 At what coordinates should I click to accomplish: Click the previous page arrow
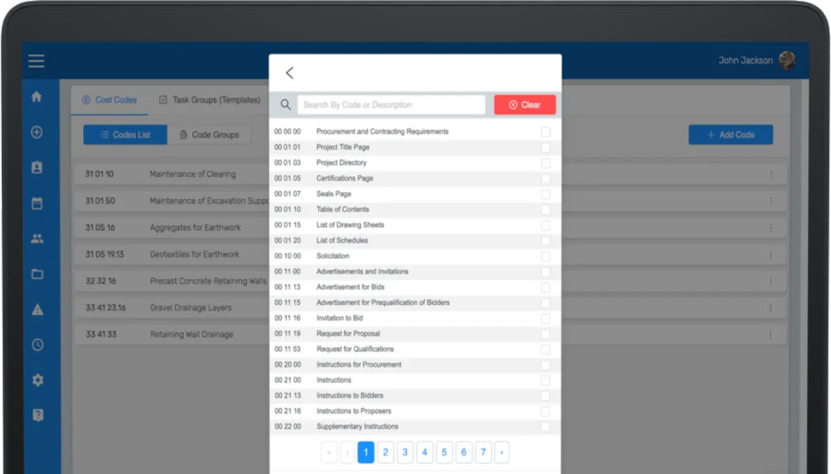point(348,453)
